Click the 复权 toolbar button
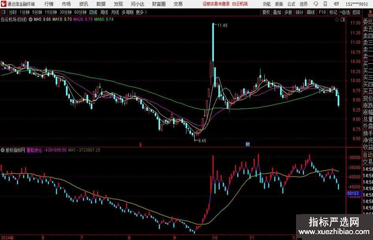Viewport: 373px width, 240px height. [266, 12]
